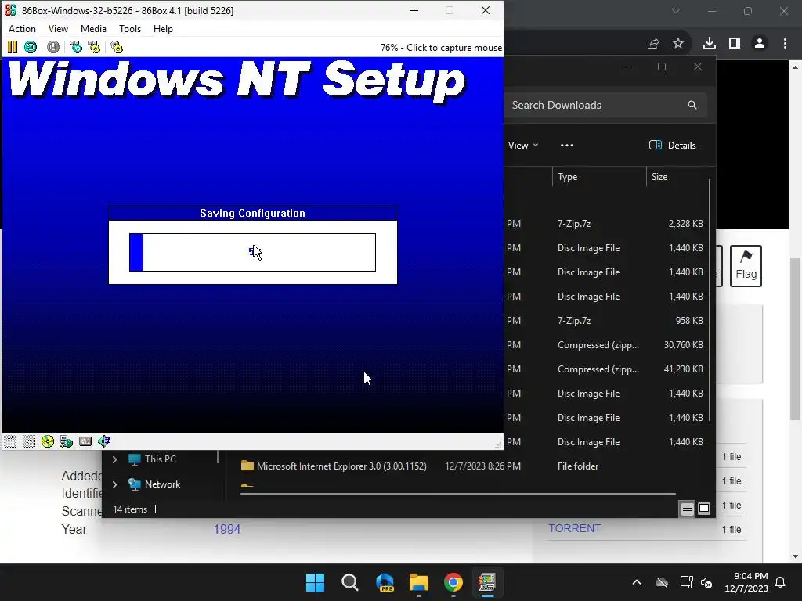
Task: Expand This PC in navigation pane
Action: 114,459
